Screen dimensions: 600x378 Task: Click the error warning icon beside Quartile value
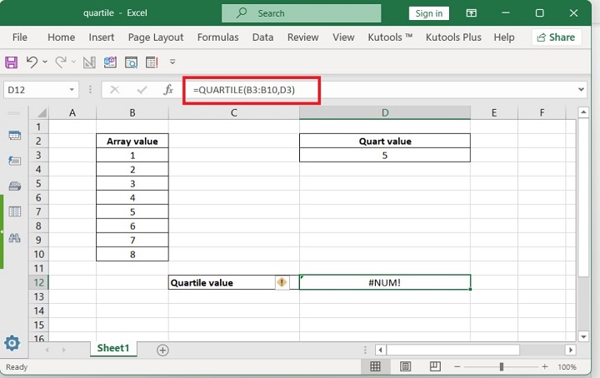point(282,282)
